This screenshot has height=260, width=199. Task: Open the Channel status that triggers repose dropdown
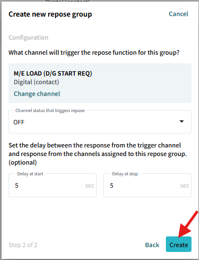point(100,122)
